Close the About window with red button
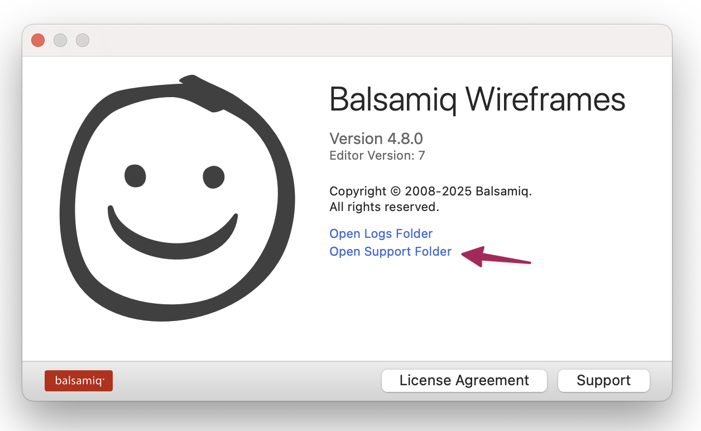 (38, 40)
